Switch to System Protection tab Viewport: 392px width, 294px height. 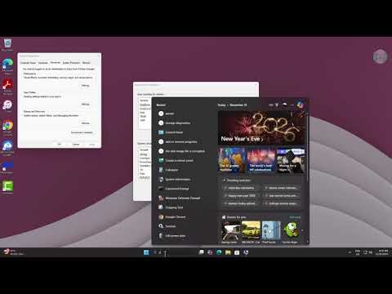[x=71, y=63]
